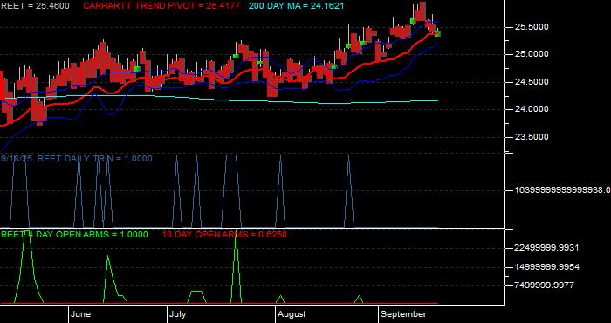The width and height of the screenshot is (611, 323).
Task: Click the August month label on timeline
Action: coord(292,314)
